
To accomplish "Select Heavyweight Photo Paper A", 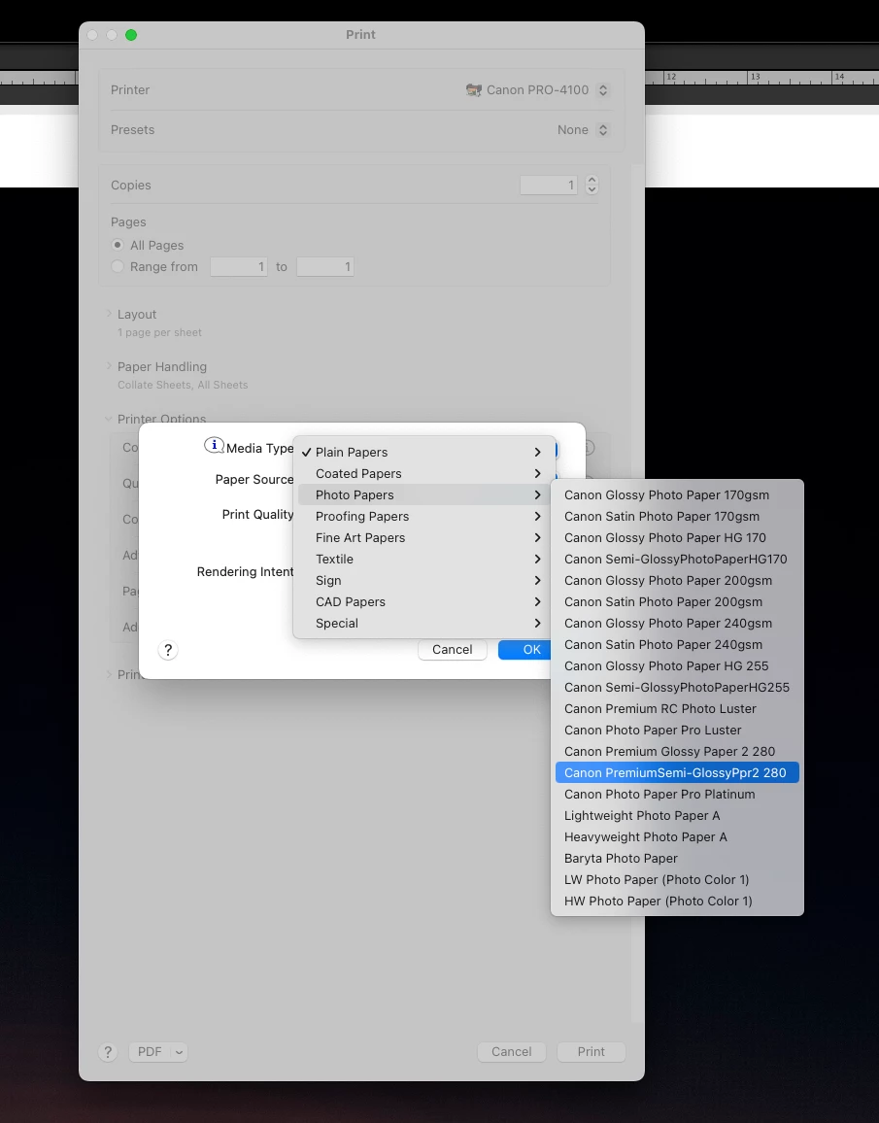I will pyautogui.click(x=677, y=837).
